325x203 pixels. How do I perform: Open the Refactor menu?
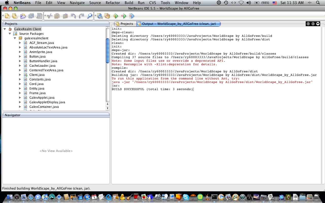coord(113,3)
